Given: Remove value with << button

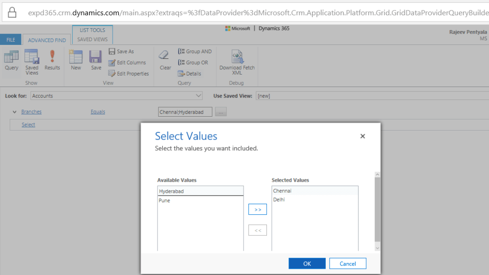Looking at the screenshot, I should 257,231.
